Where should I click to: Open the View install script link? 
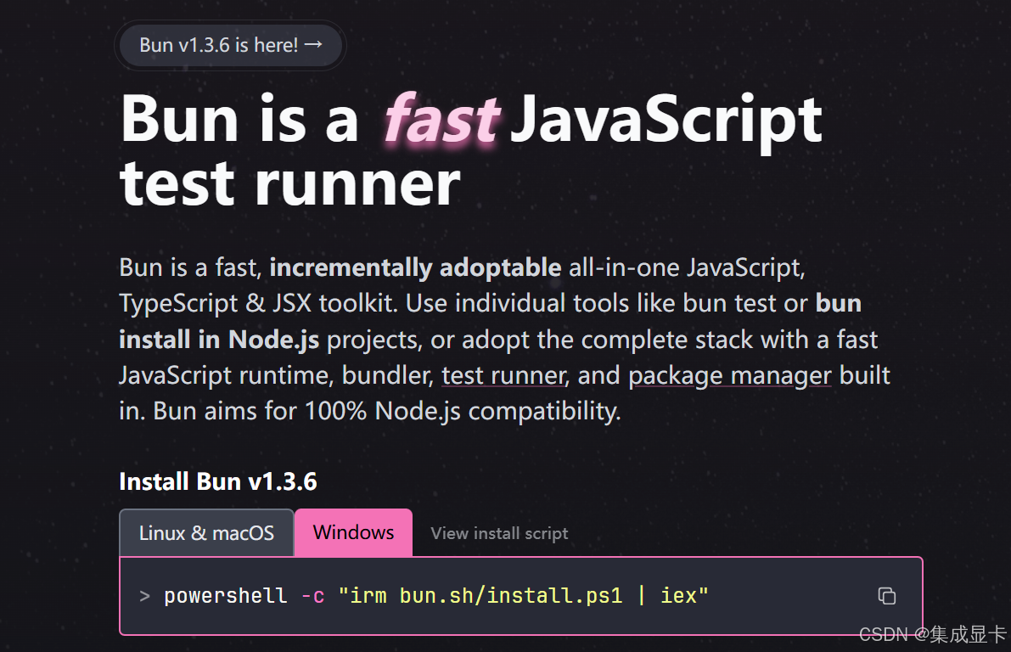point(499,533)
